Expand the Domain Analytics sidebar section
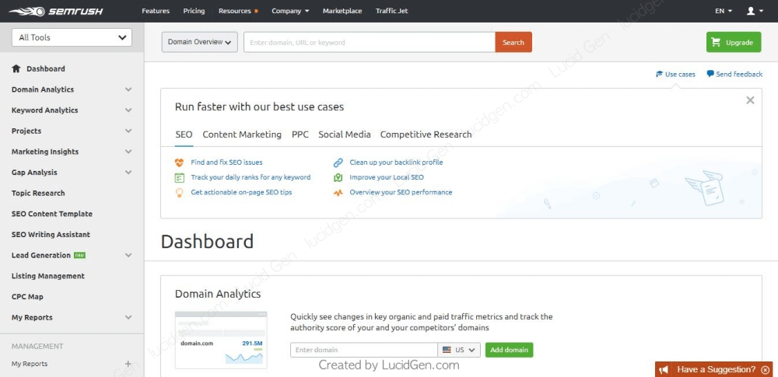This screenshot has height=377, width=778. pos(128,89)
